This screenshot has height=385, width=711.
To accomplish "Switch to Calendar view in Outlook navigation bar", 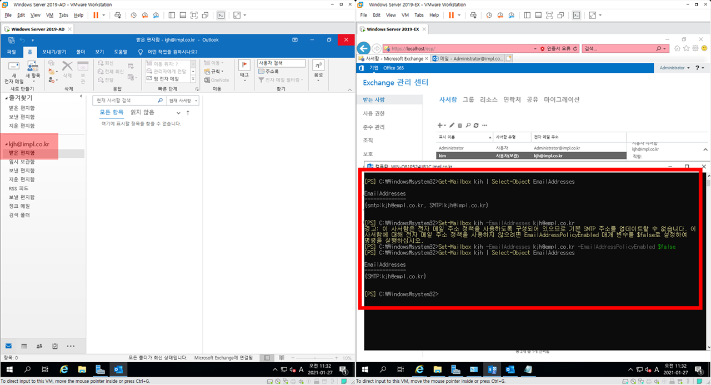I will click(x=23, y=346).
